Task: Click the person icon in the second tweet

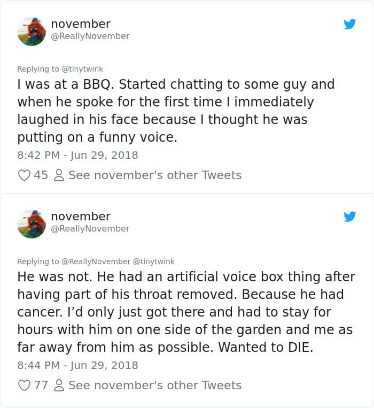Action: click(x=60, y=386)
